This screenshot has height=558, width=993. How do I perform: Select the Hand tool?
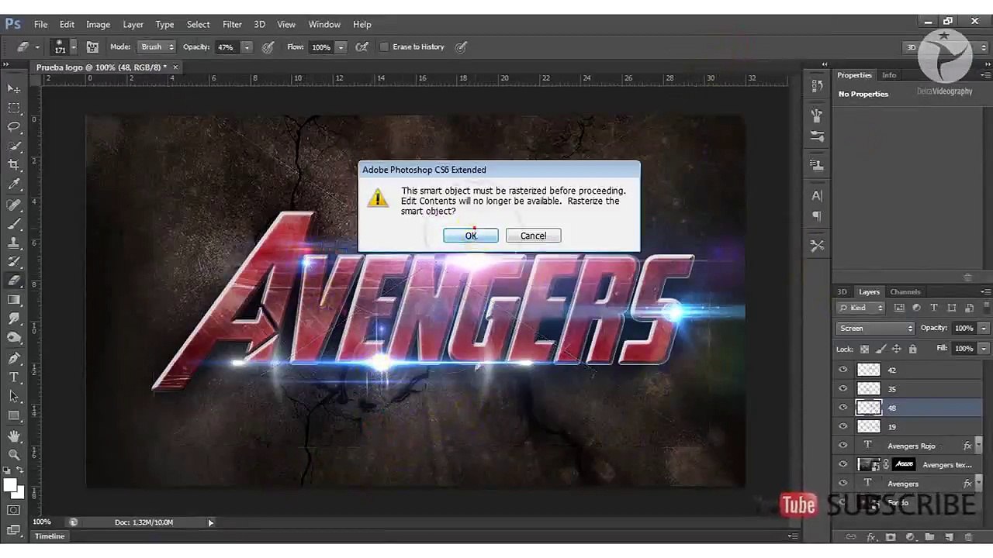click(14, 436)
